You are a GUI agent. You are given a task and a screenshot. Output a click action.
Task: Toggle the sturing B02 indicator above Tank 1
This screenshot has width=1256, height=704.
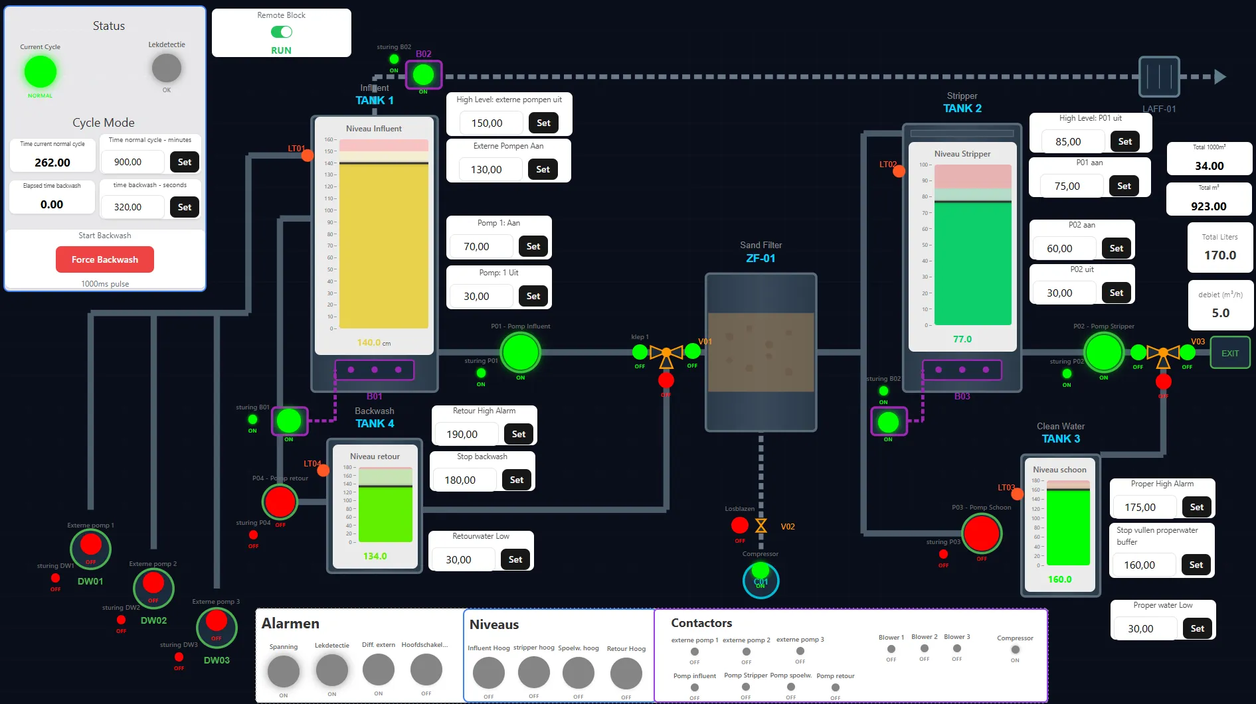[x=394, y=59]
